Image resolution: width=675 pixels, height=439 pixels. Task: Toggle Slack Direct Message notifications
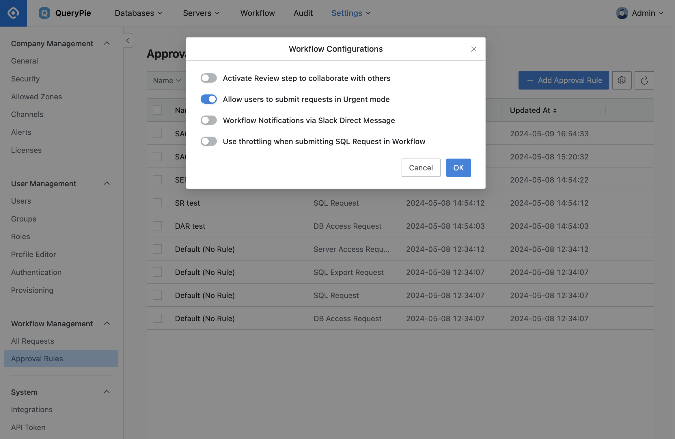pyautogui.click(x=208, y=120)
